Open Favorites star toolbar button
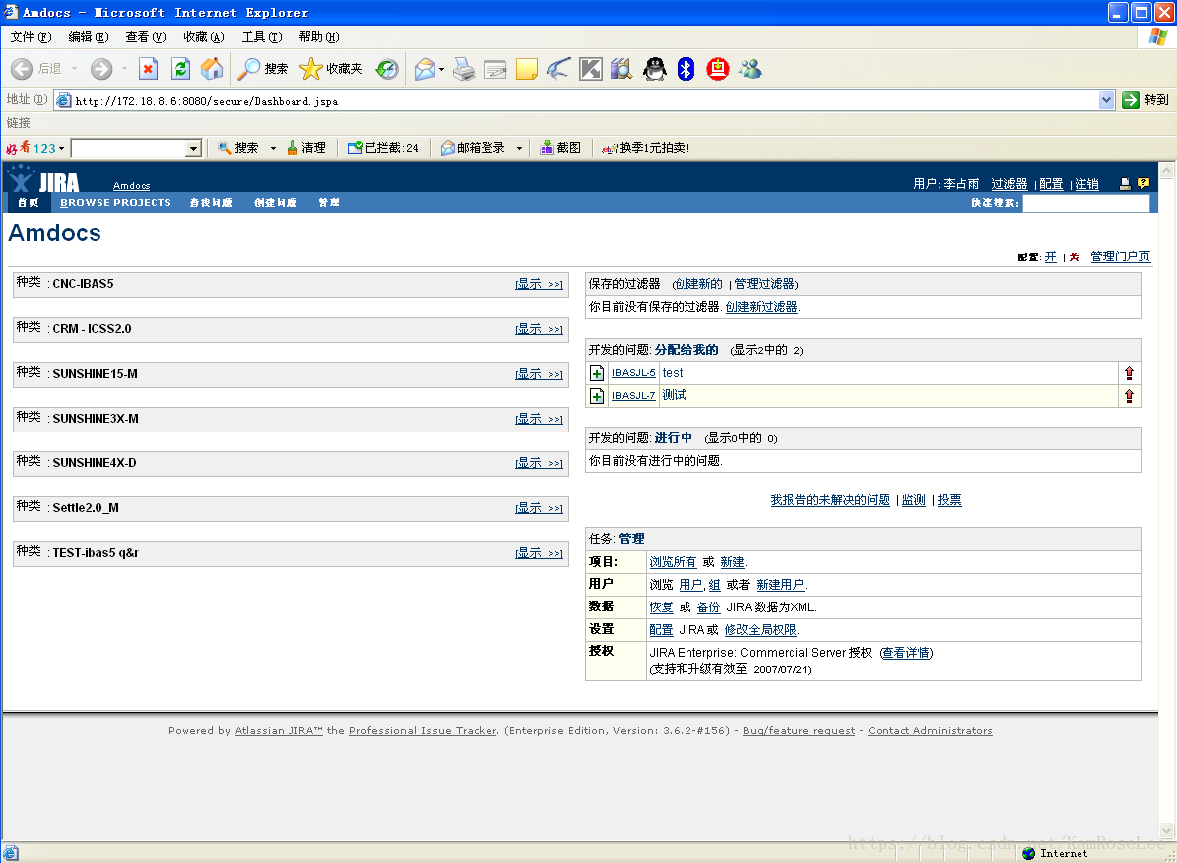This screenshot has height=863, width=1177. click(x=331, y=69)
